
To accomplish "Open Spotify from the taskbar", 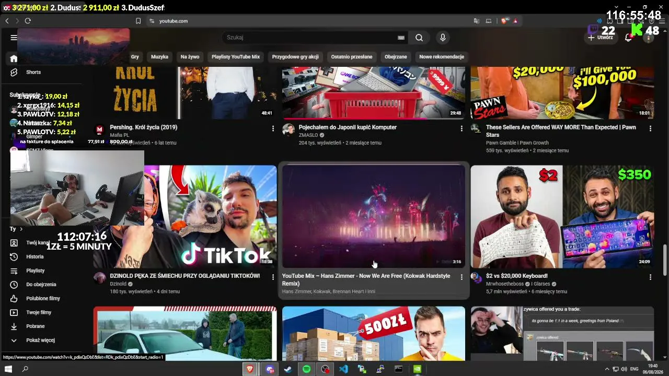I will click(x=306, y=369).
